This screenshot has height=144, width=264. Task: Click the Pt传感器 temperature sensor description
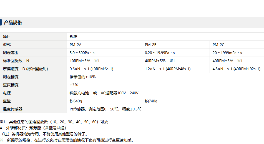pos(105,109)
